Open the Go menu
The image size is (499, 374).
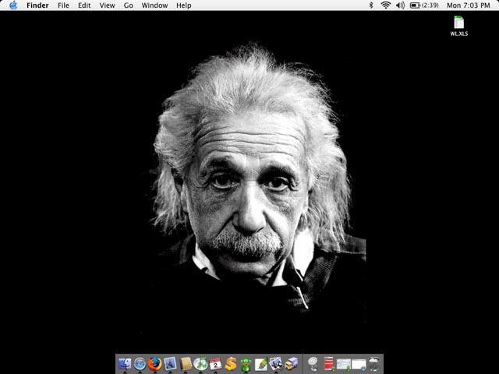coord(128,5)
